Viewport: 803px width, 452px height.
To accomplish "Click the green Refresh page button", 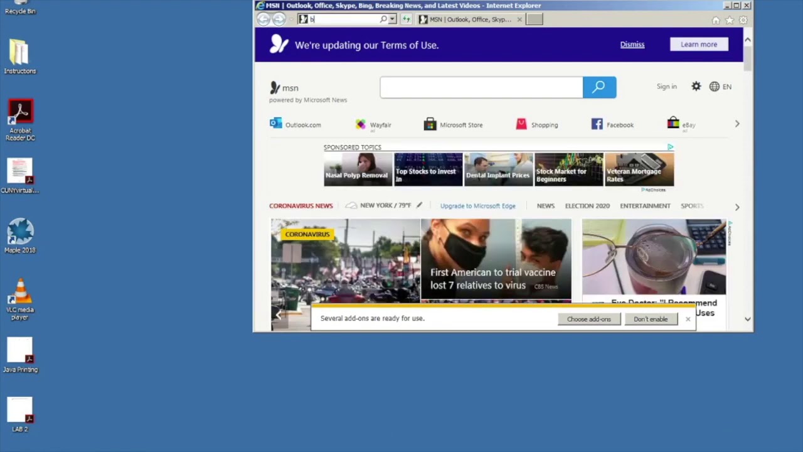I will click(x=406, y=19).
